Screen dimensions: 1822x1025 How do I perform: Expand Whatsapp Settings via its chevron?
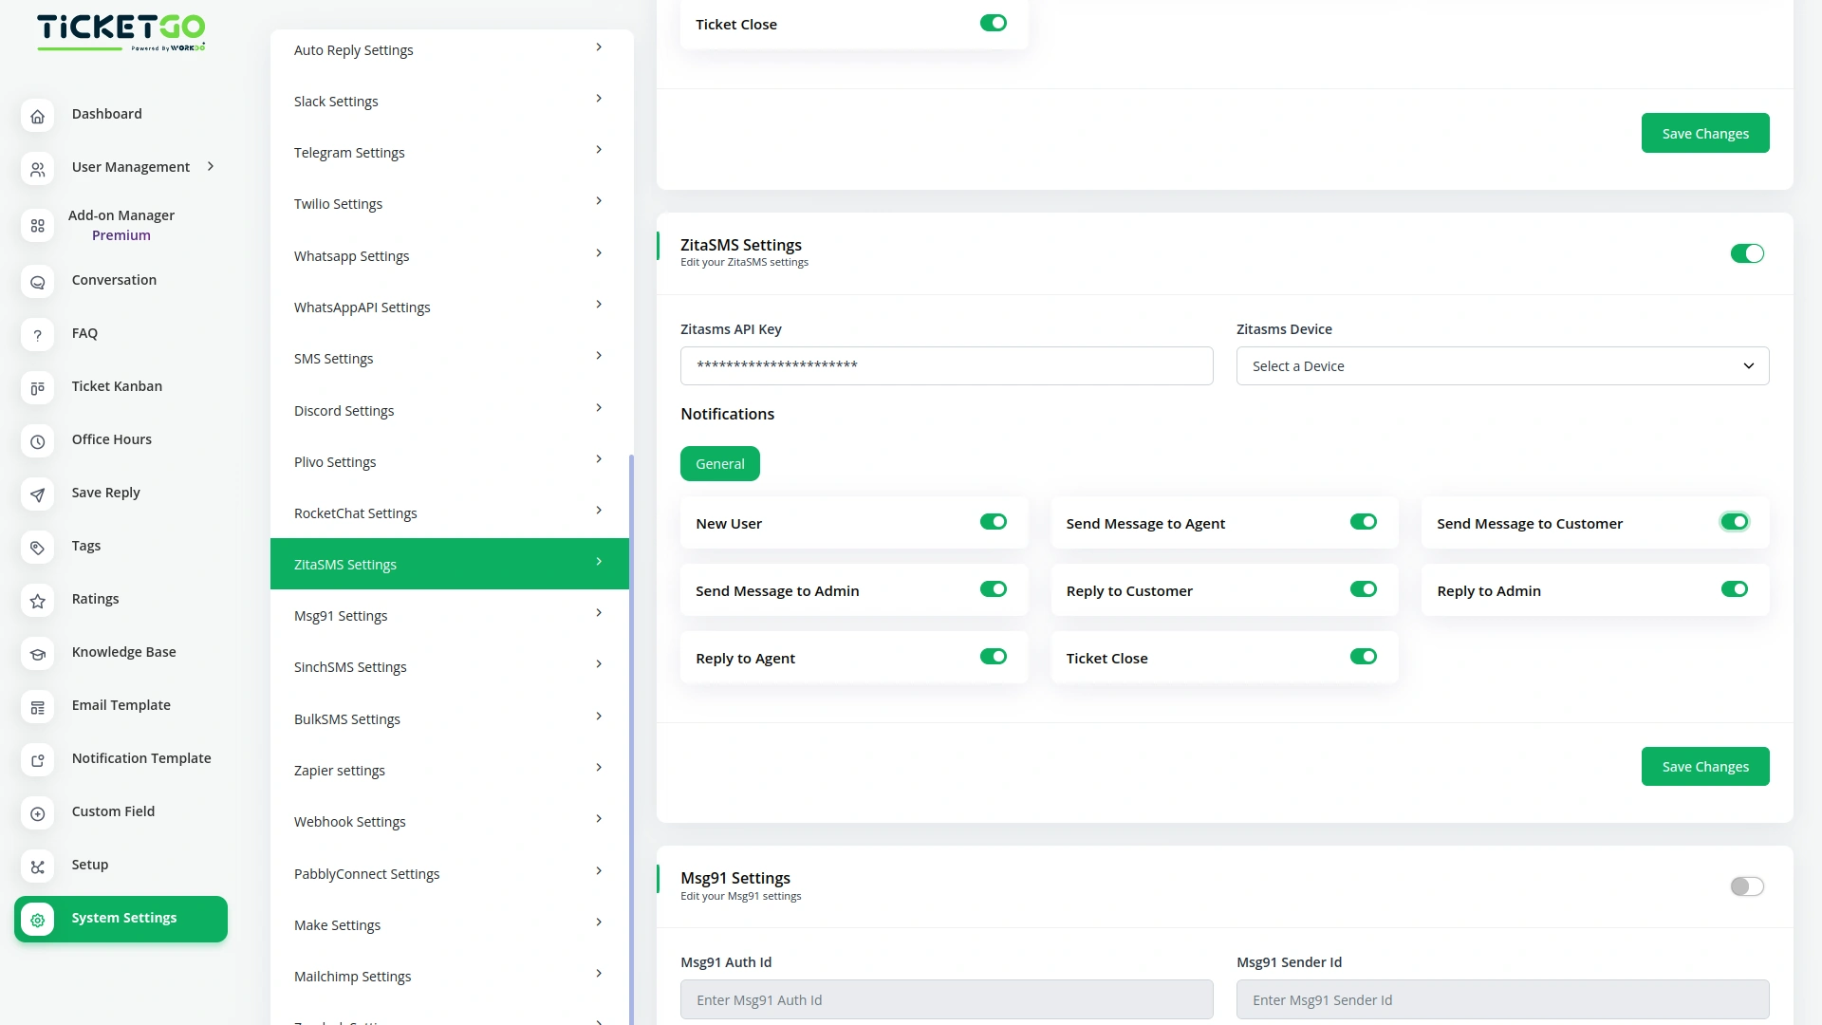(598, 253)
